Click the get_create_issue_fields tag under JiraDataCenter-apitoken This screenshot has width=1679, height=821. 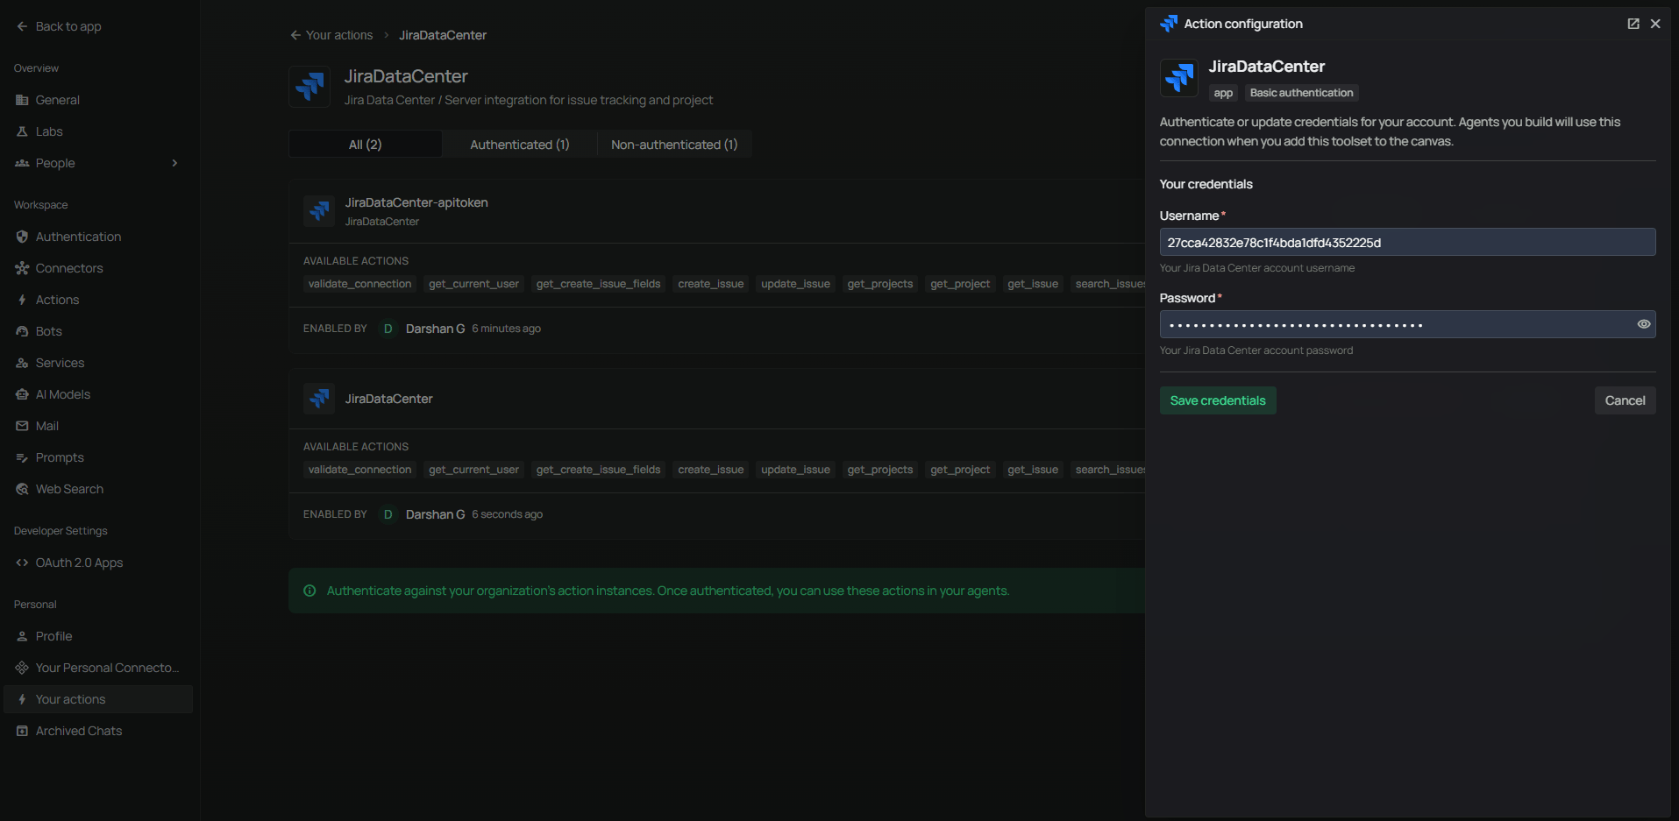pos(598,284)
